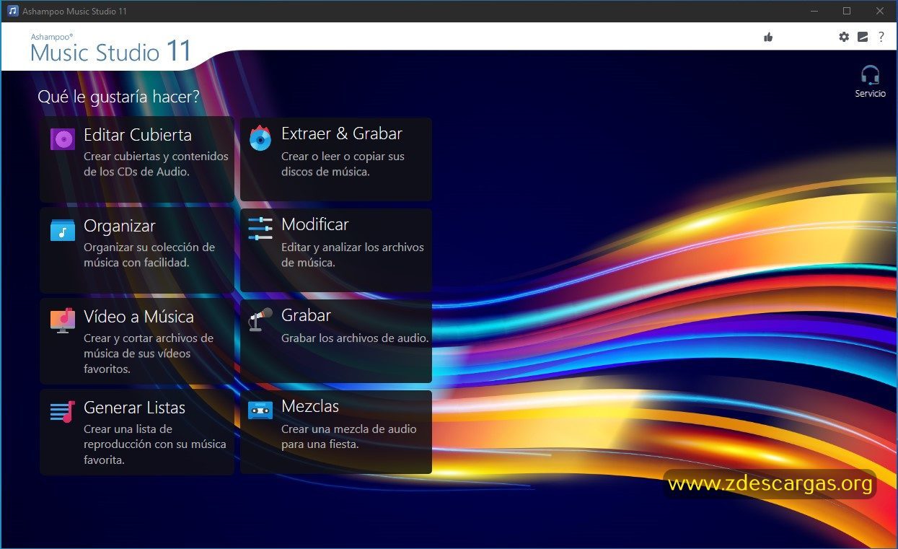This screenshot has height=549, width=898.
Task: Click the Grabar heading text
Action: pyautogui.click(x=307, y=315)
